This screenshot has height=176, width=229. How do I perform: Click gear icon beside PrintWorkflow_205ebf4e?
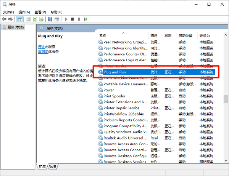coord(101,114)
